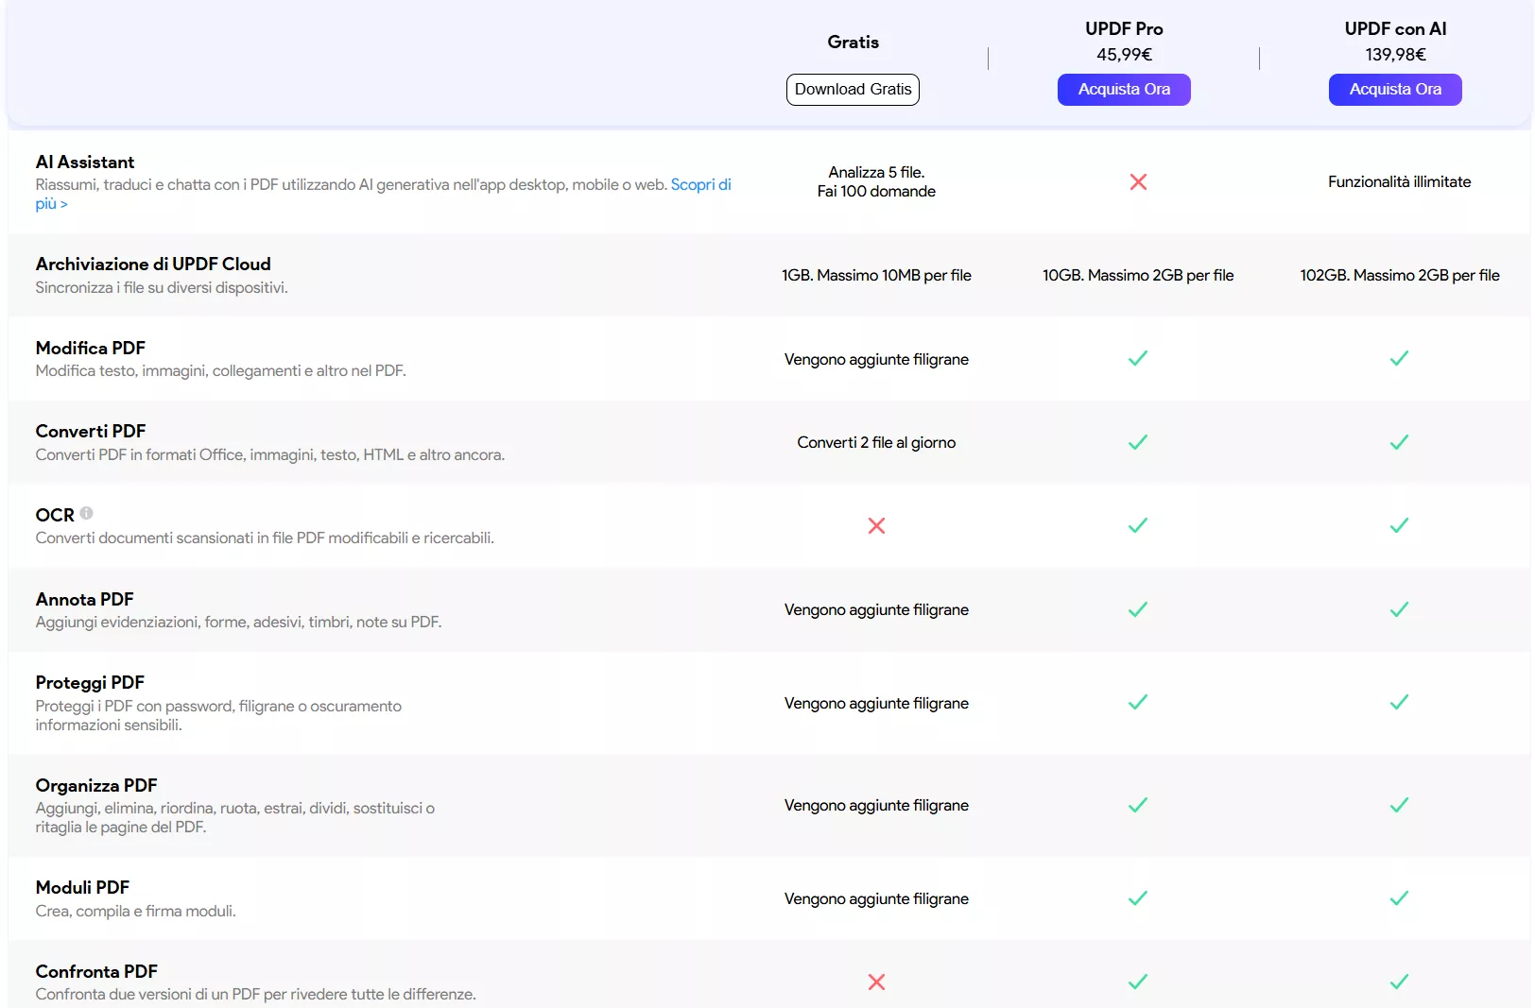Click the Confronta PDF checkmark under UPDF con AI
Viewport: 1535px width, 1008px height.
pos(1400,982)
